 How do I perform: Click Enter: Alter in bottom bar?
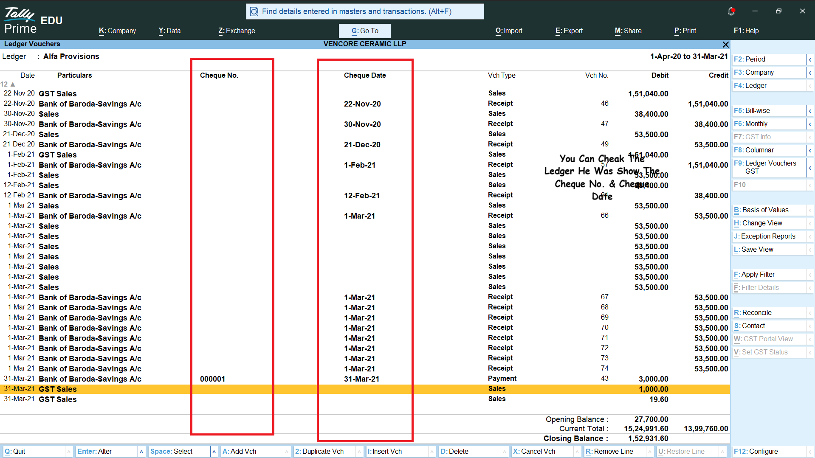coord(107,451)
